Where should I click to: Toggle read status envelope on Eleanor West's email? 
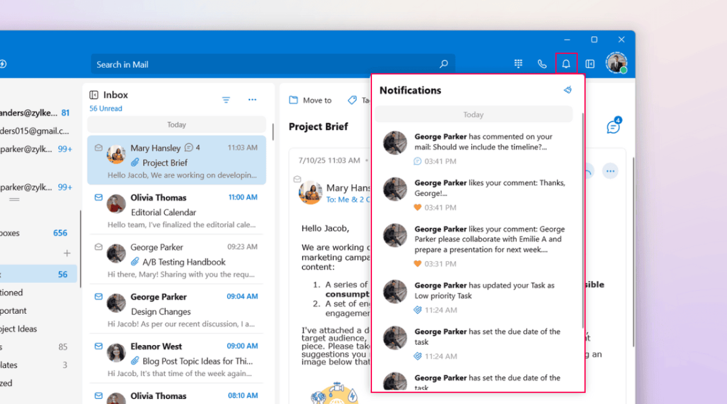[99, 346]
